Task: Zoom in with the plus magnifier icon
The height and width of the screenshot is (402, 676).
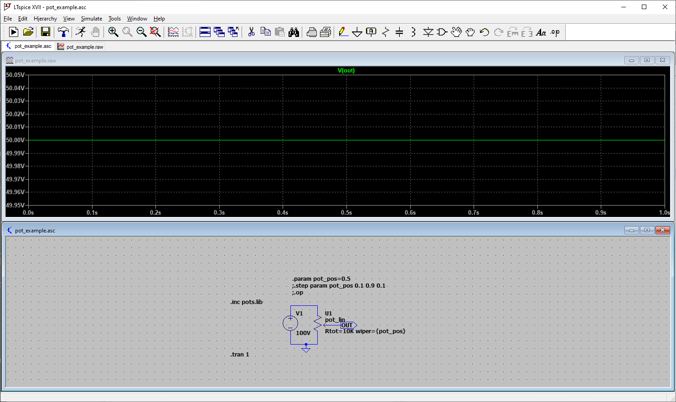Action: point(113,32)
